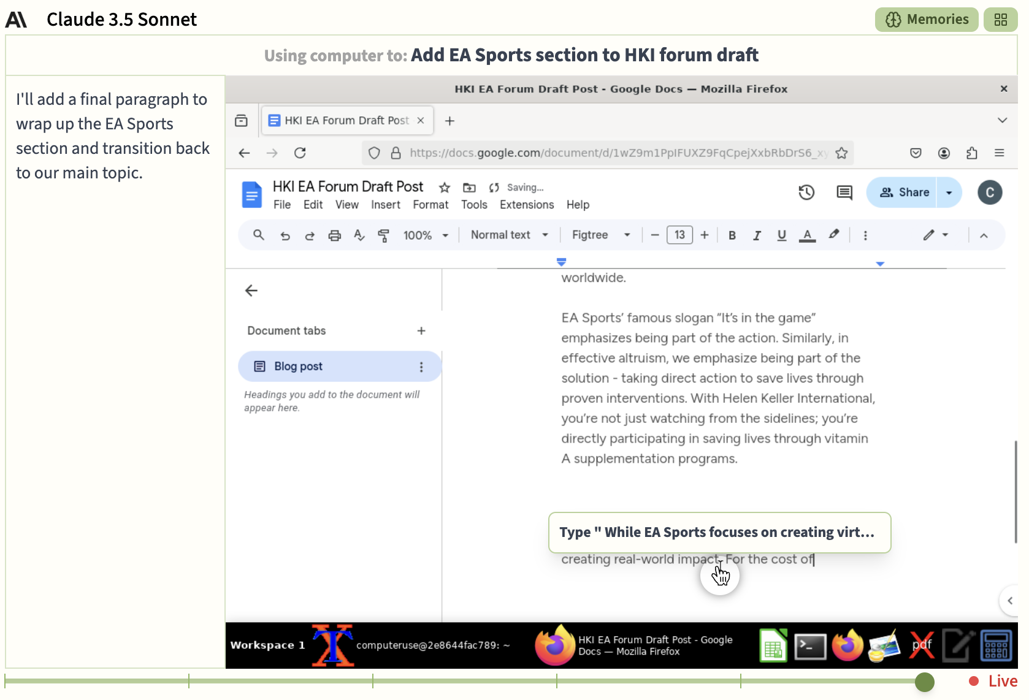This screenshot has height=700, width=1029.
Task: Toggle bold formatting
Action: coord(732,235)
